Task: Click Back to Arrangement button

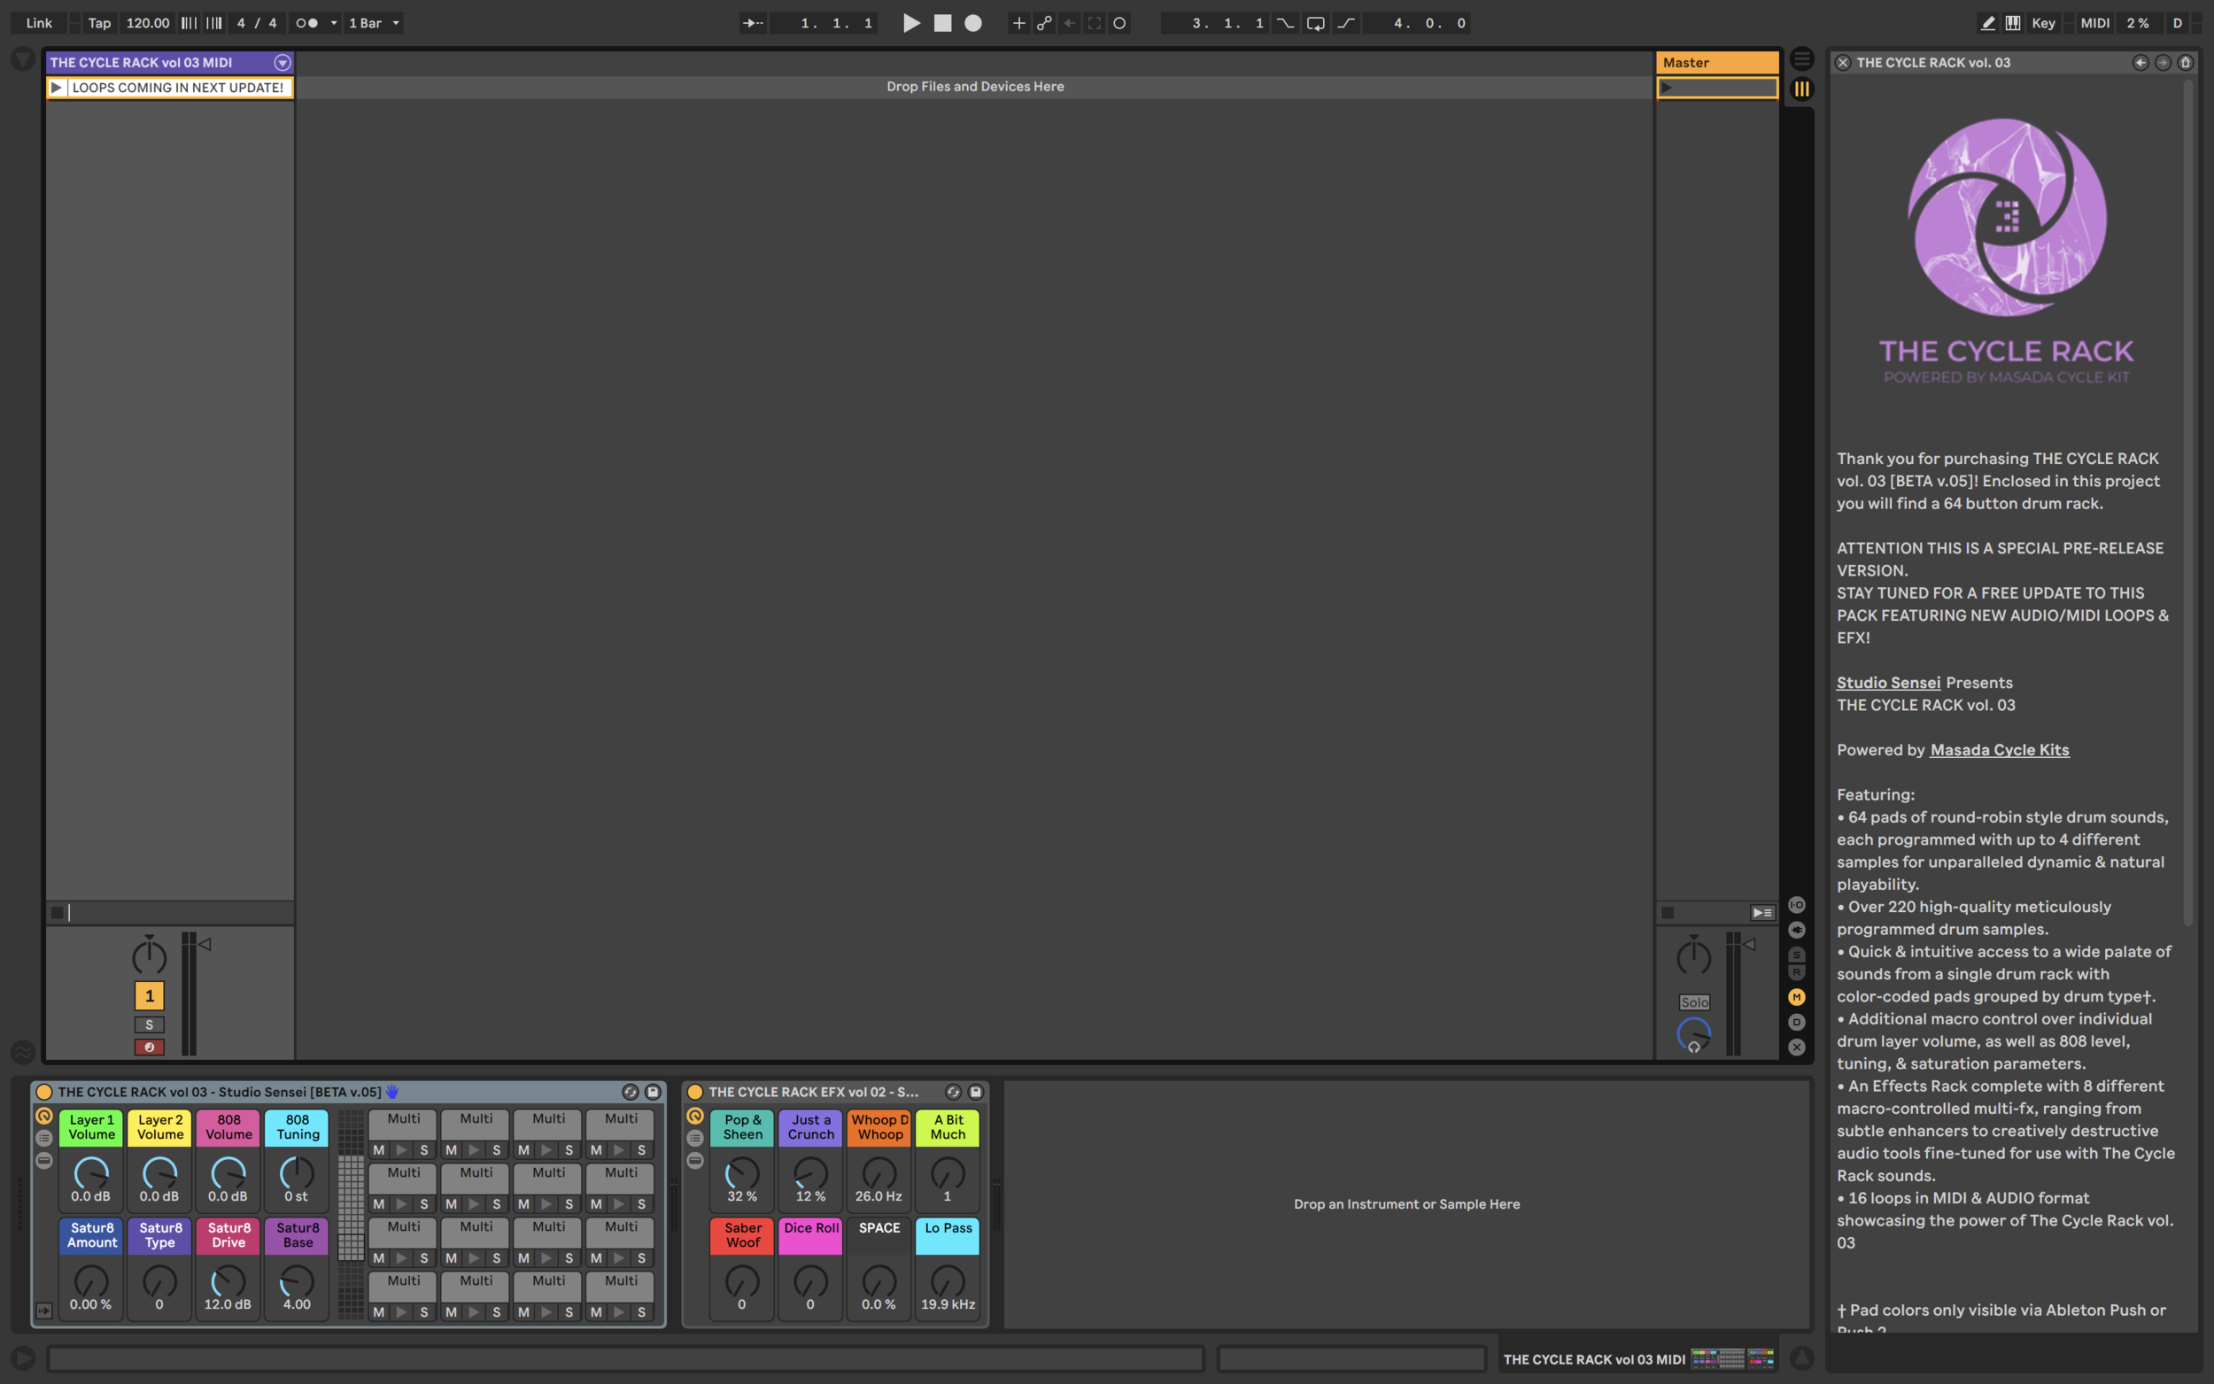Action: click(1761, 913)
